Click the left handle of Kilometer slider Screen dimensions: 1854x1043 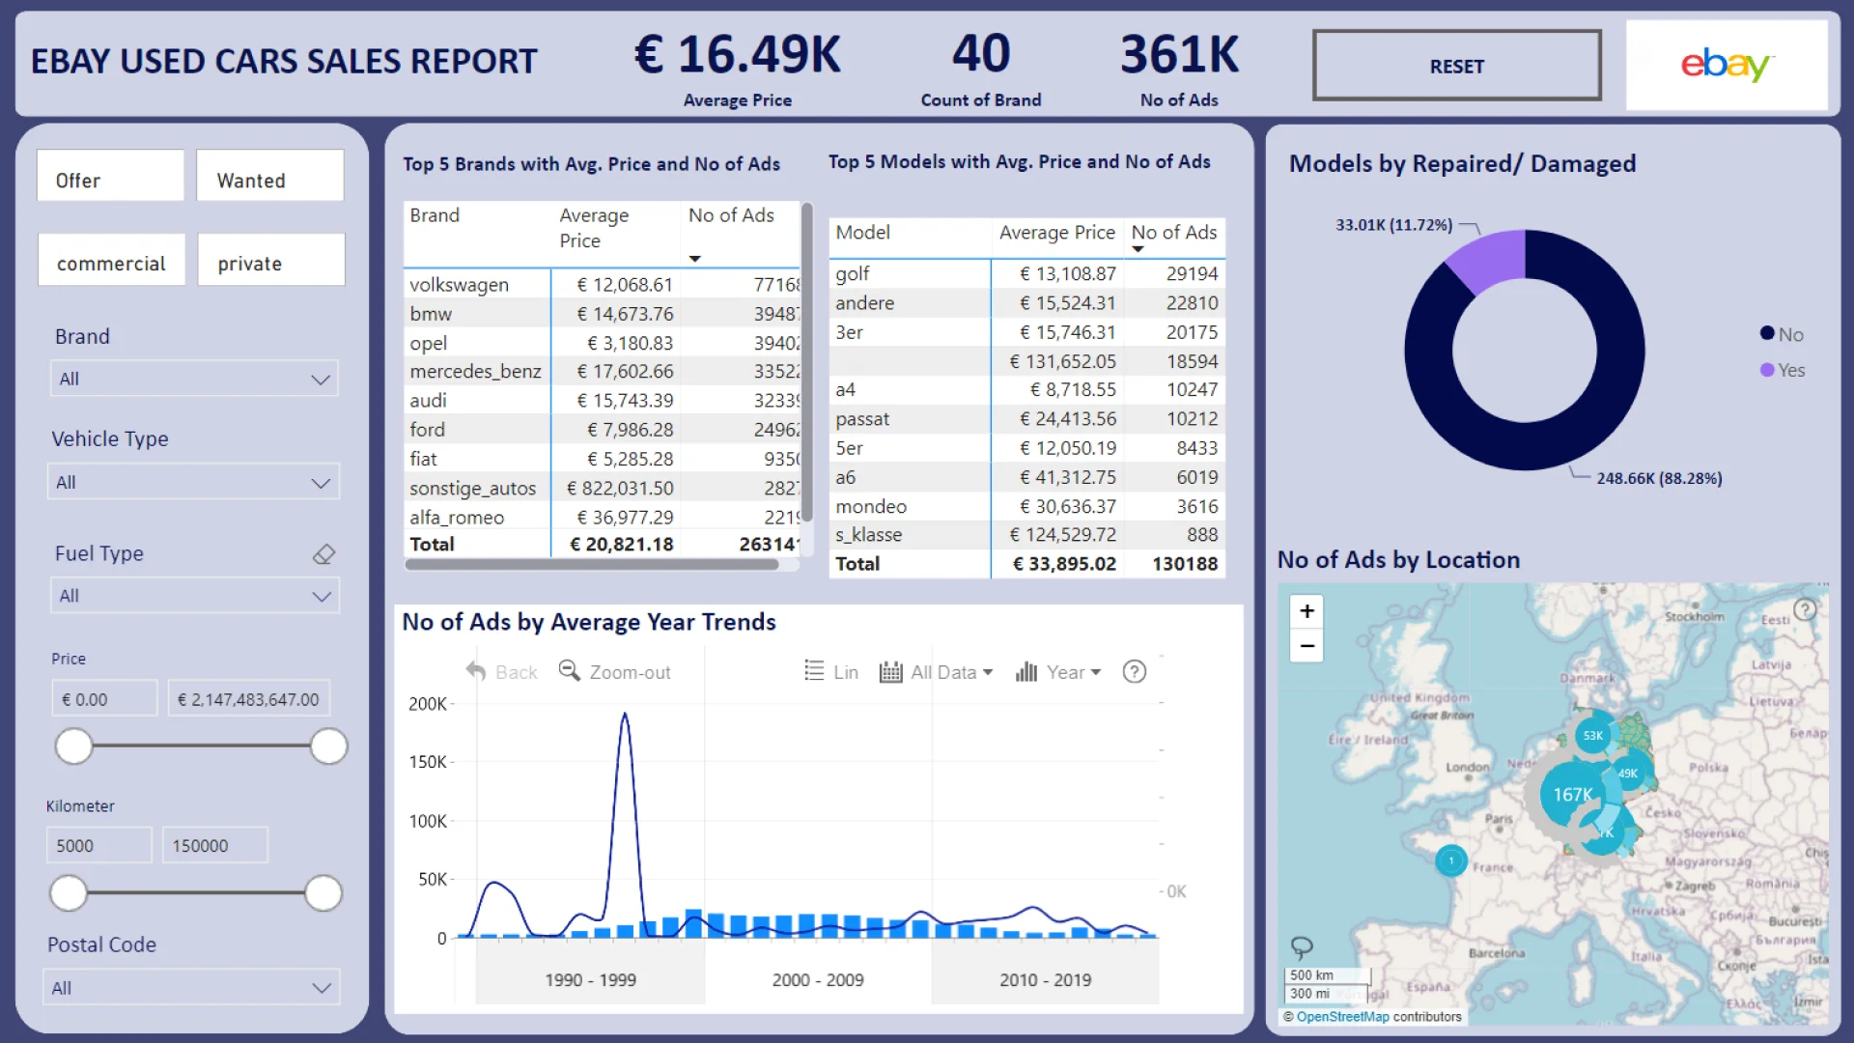[69, 893]
